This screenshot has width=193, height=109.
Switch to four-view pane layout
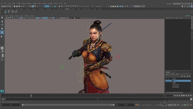click(x=2, y=52)
